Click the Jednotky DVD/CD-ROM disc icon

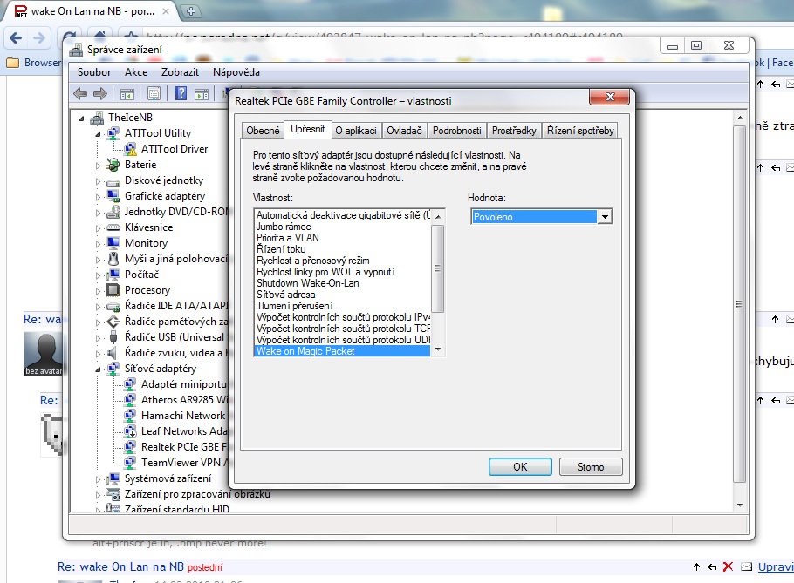tap(113, 212)
